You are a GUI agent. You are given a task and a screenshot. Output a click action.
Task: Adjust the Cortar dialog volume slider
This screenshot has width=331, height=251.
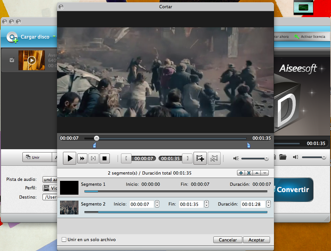pos(266,158)
